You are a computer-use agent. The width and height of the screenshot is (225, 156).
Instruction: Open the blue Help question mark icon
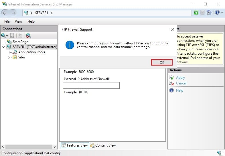tap(217, 13)
